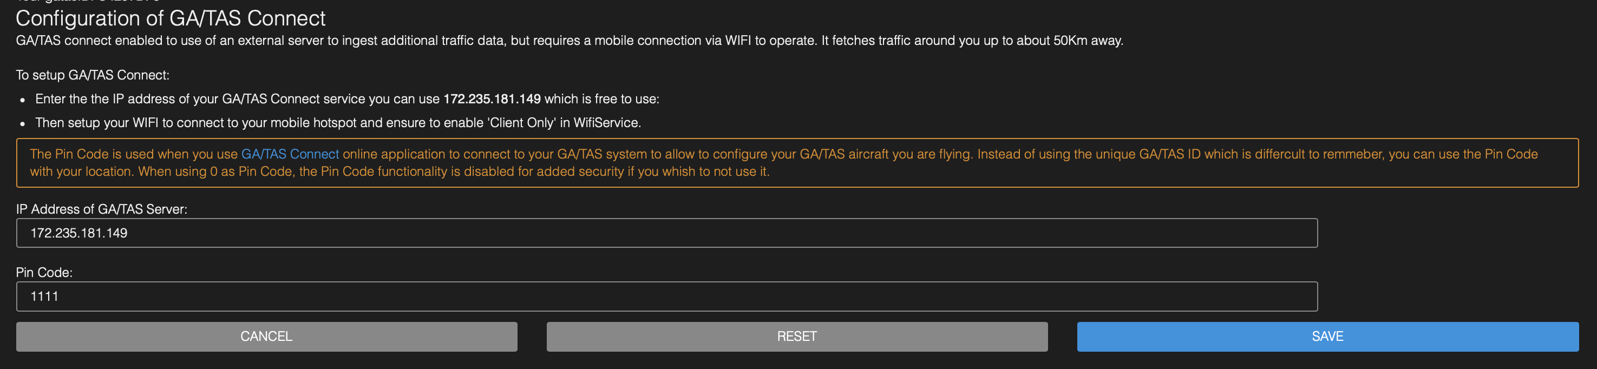Save the GA/TAS Connect configuration

pos(1327,336)
